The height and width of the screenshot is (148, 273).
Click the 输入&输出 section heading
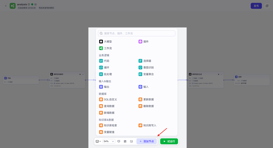coord(105,81)
